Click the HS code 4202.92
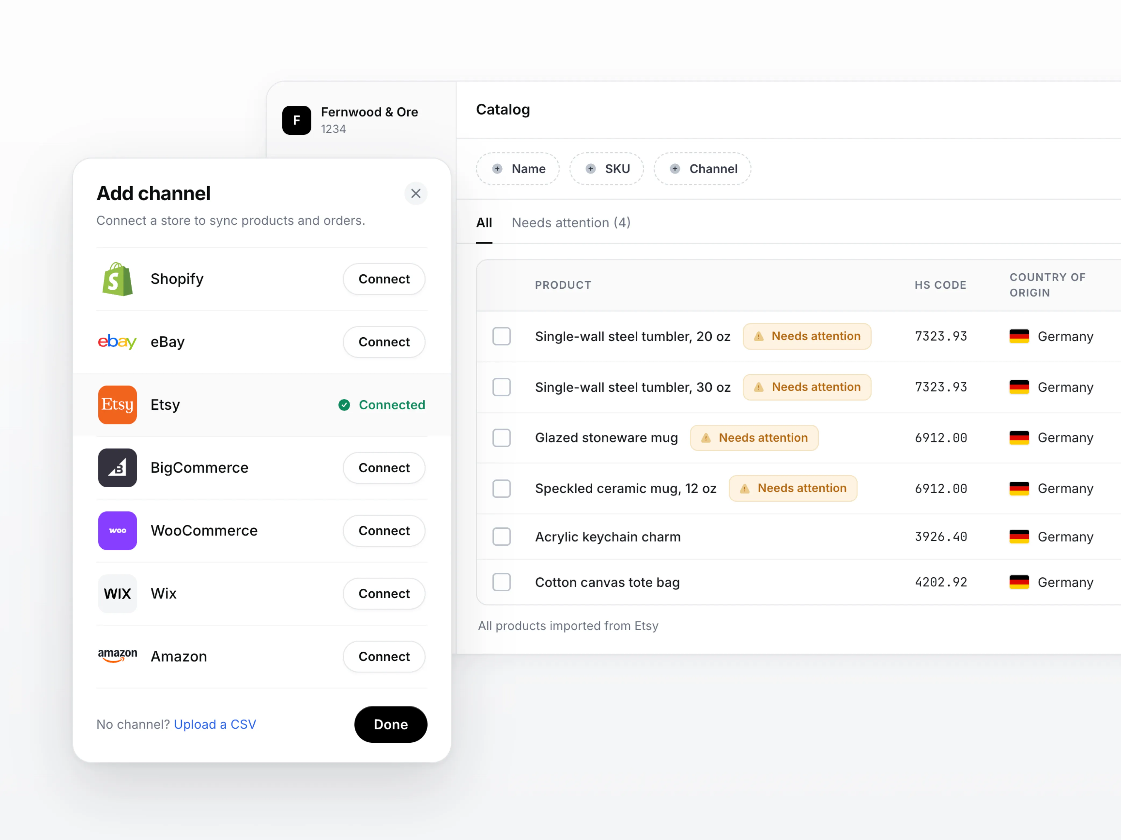The height and width of the screenshot is (840, 1121). (941, 582)
